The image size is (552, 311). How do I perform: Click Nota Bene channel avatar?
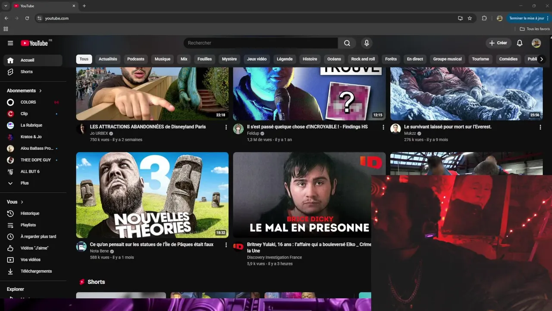pos(82,247)
